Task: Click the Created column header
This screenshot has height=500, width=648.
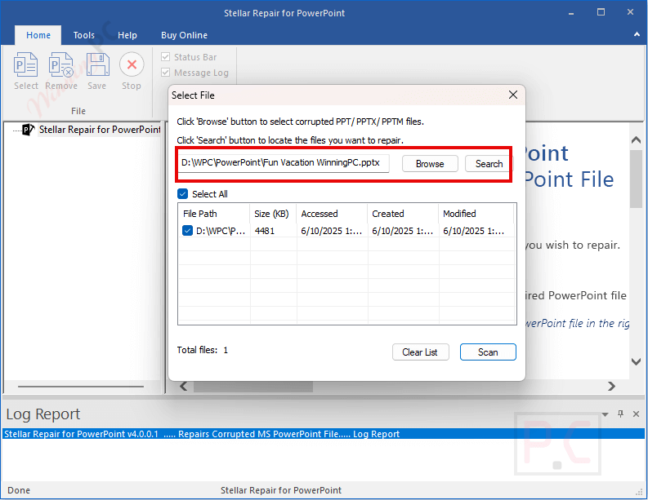Action: coord(403,214)
